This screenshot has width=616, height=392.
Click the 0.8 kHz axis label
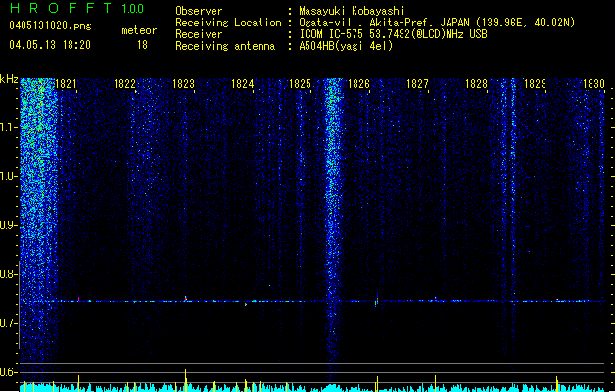tap(9, 274)
